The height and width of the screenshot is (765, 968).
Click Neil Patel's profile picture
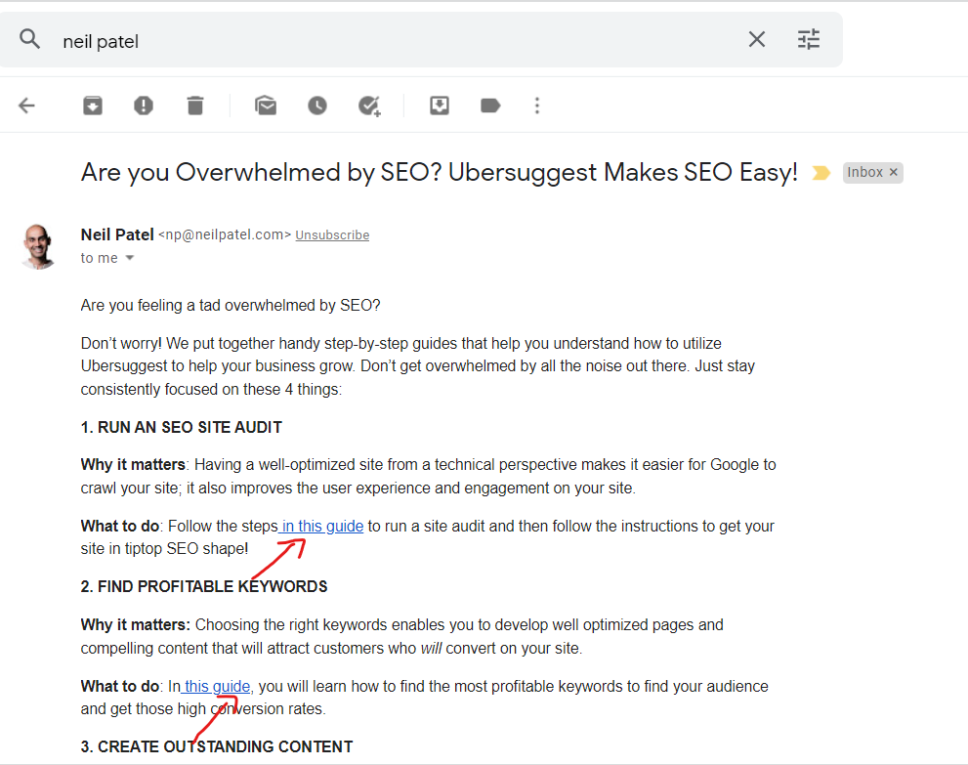point(38,246)
